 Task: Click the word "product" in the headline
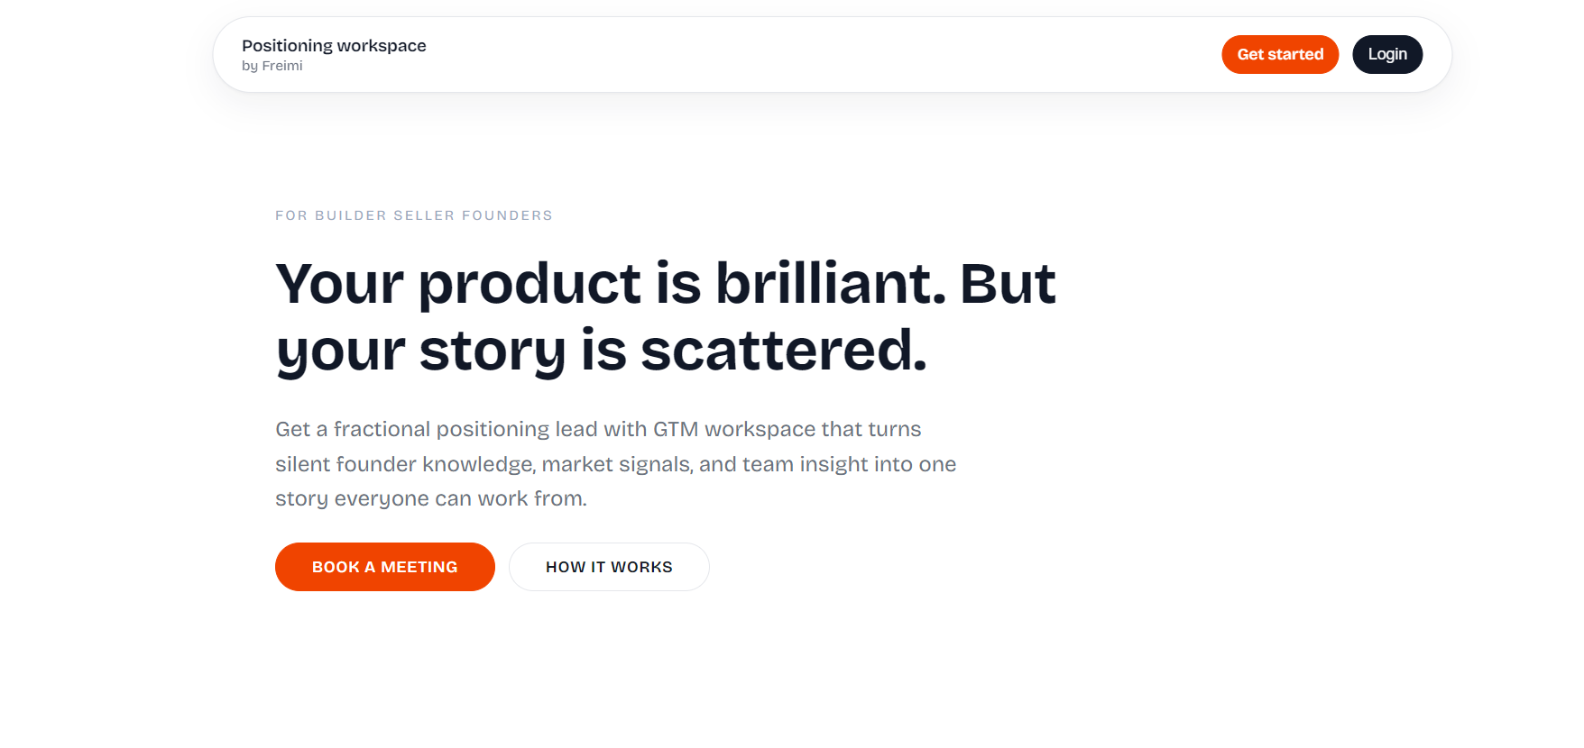530,284
